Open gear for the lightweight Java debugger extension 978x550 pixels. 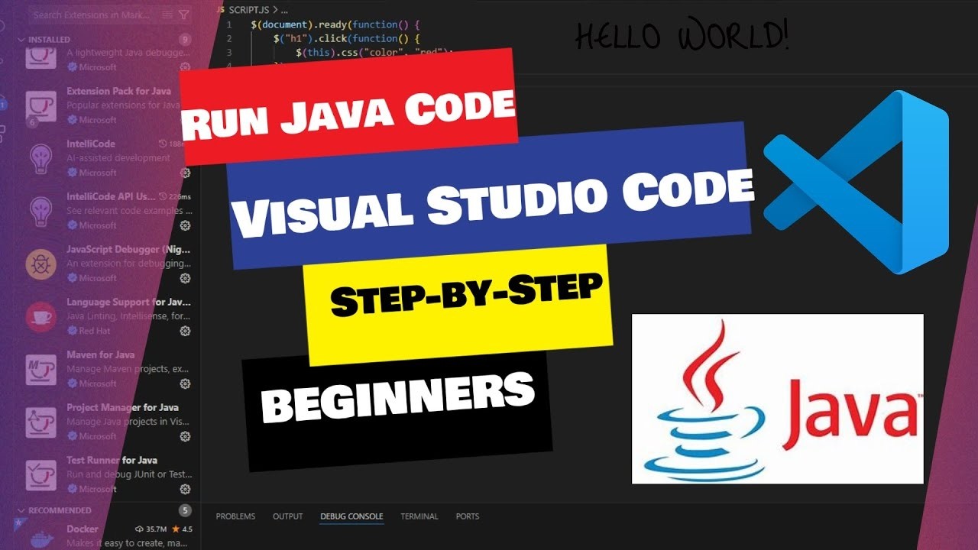pyautogui.click(x=185, y=67)
